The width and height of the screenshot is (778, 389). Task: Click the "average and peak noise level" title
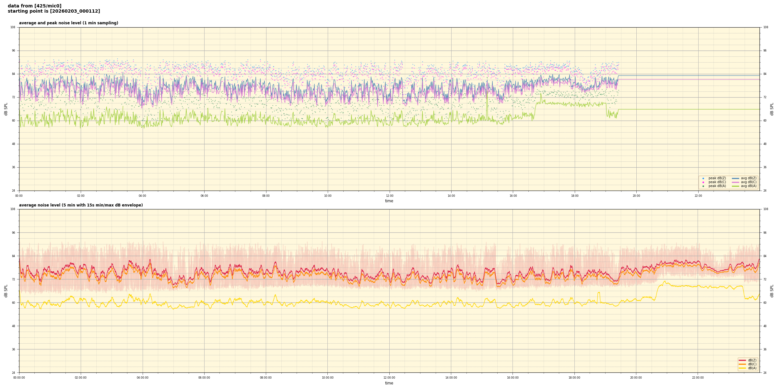tap(68, 23)
